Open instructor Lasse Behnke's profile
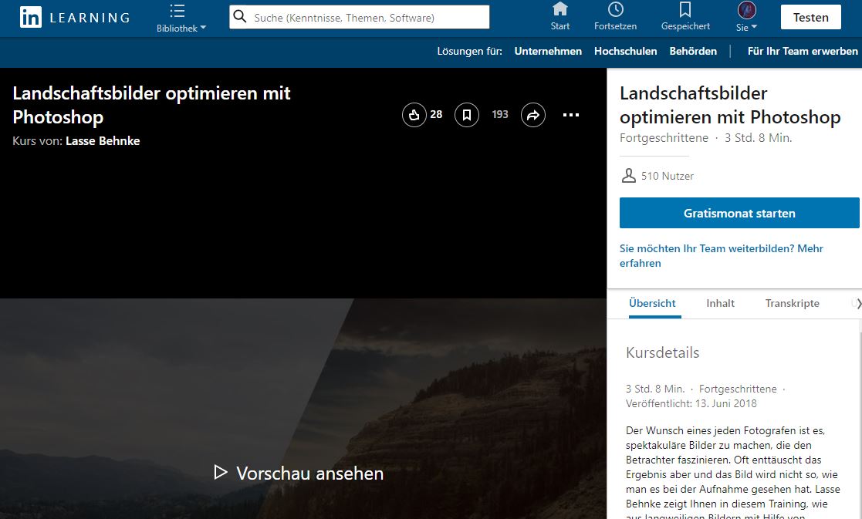The height and width of the screenshot is (519, 862). tap(103, 141)
